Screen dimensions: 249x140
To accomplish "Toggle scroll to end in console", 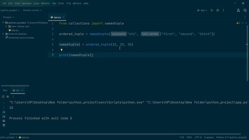I will point(4,116).
